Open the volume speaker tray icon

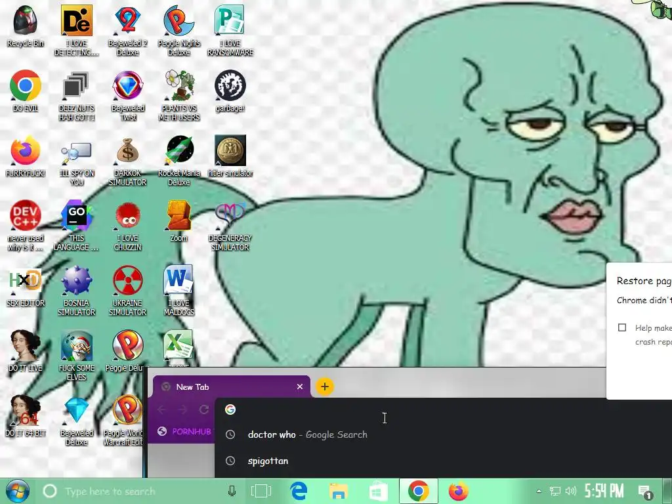[x=571, y=491]
